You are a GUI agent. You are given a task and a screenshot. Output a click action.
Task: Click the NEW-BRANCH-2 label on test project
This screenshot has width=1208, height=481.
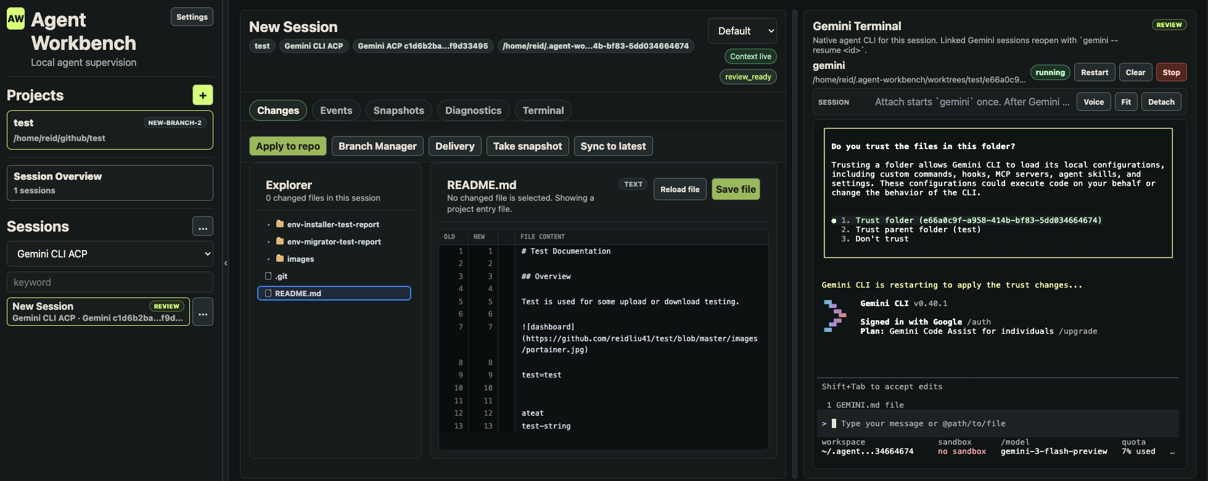pyautogui.click(x=175, y=123)
